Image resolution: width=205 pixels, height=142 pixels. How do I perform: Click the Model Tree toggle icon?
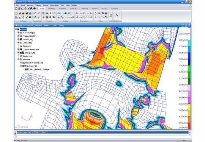click(117, 16)
